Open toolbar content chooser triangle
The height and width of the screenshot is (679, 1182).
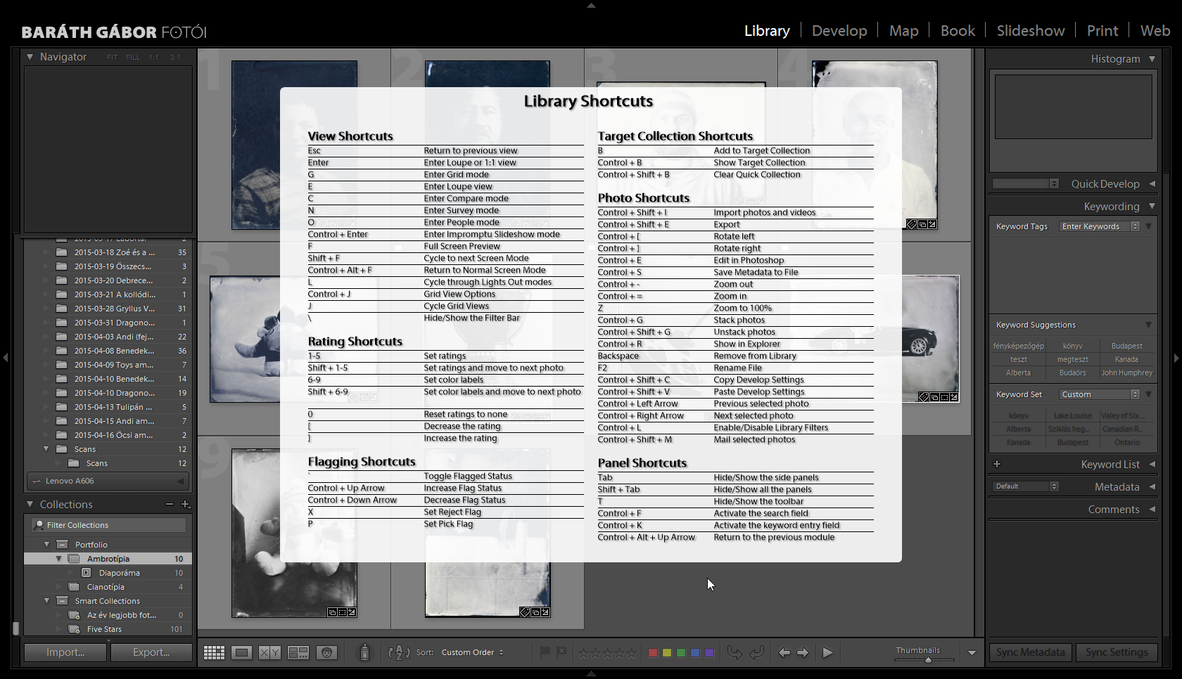pos(972,653)
